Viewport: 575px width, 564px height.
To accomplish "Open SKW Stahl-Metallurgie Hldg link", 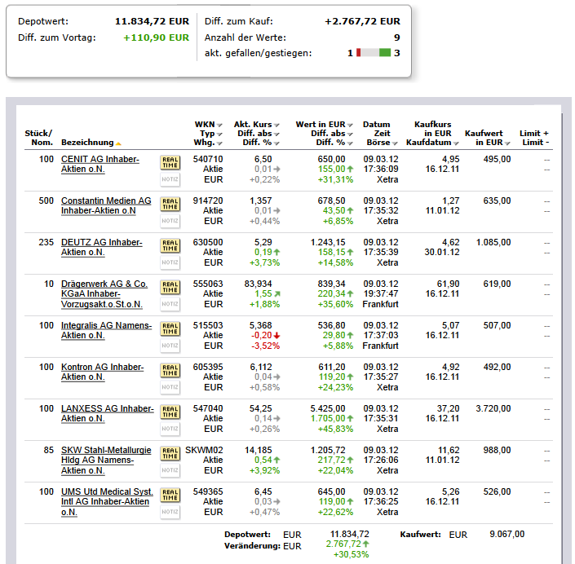I will click(x=106, y=460).
